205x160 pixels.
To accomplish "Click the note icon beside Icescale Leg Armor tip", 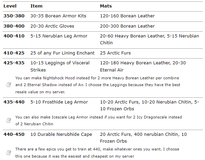I will point(9,120).
